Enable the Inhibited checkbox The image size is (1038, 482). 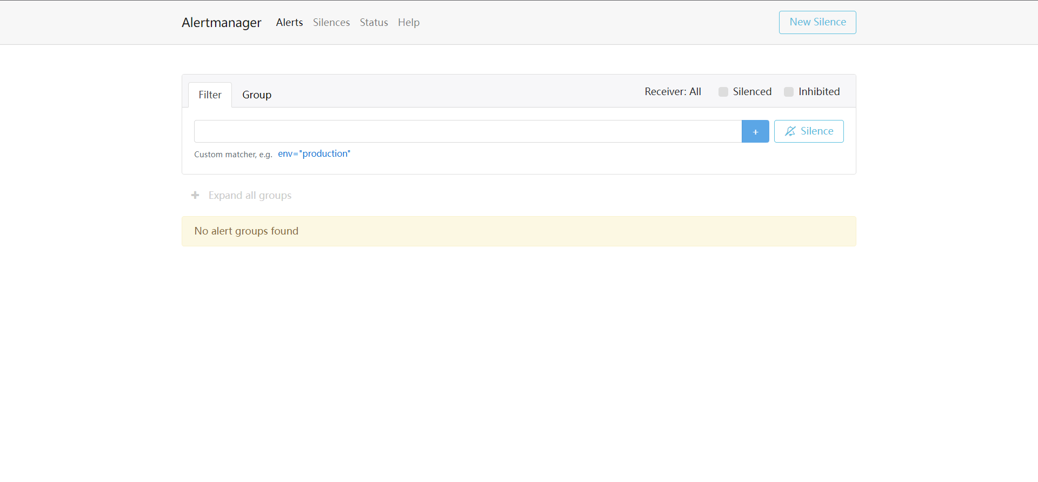789,92
